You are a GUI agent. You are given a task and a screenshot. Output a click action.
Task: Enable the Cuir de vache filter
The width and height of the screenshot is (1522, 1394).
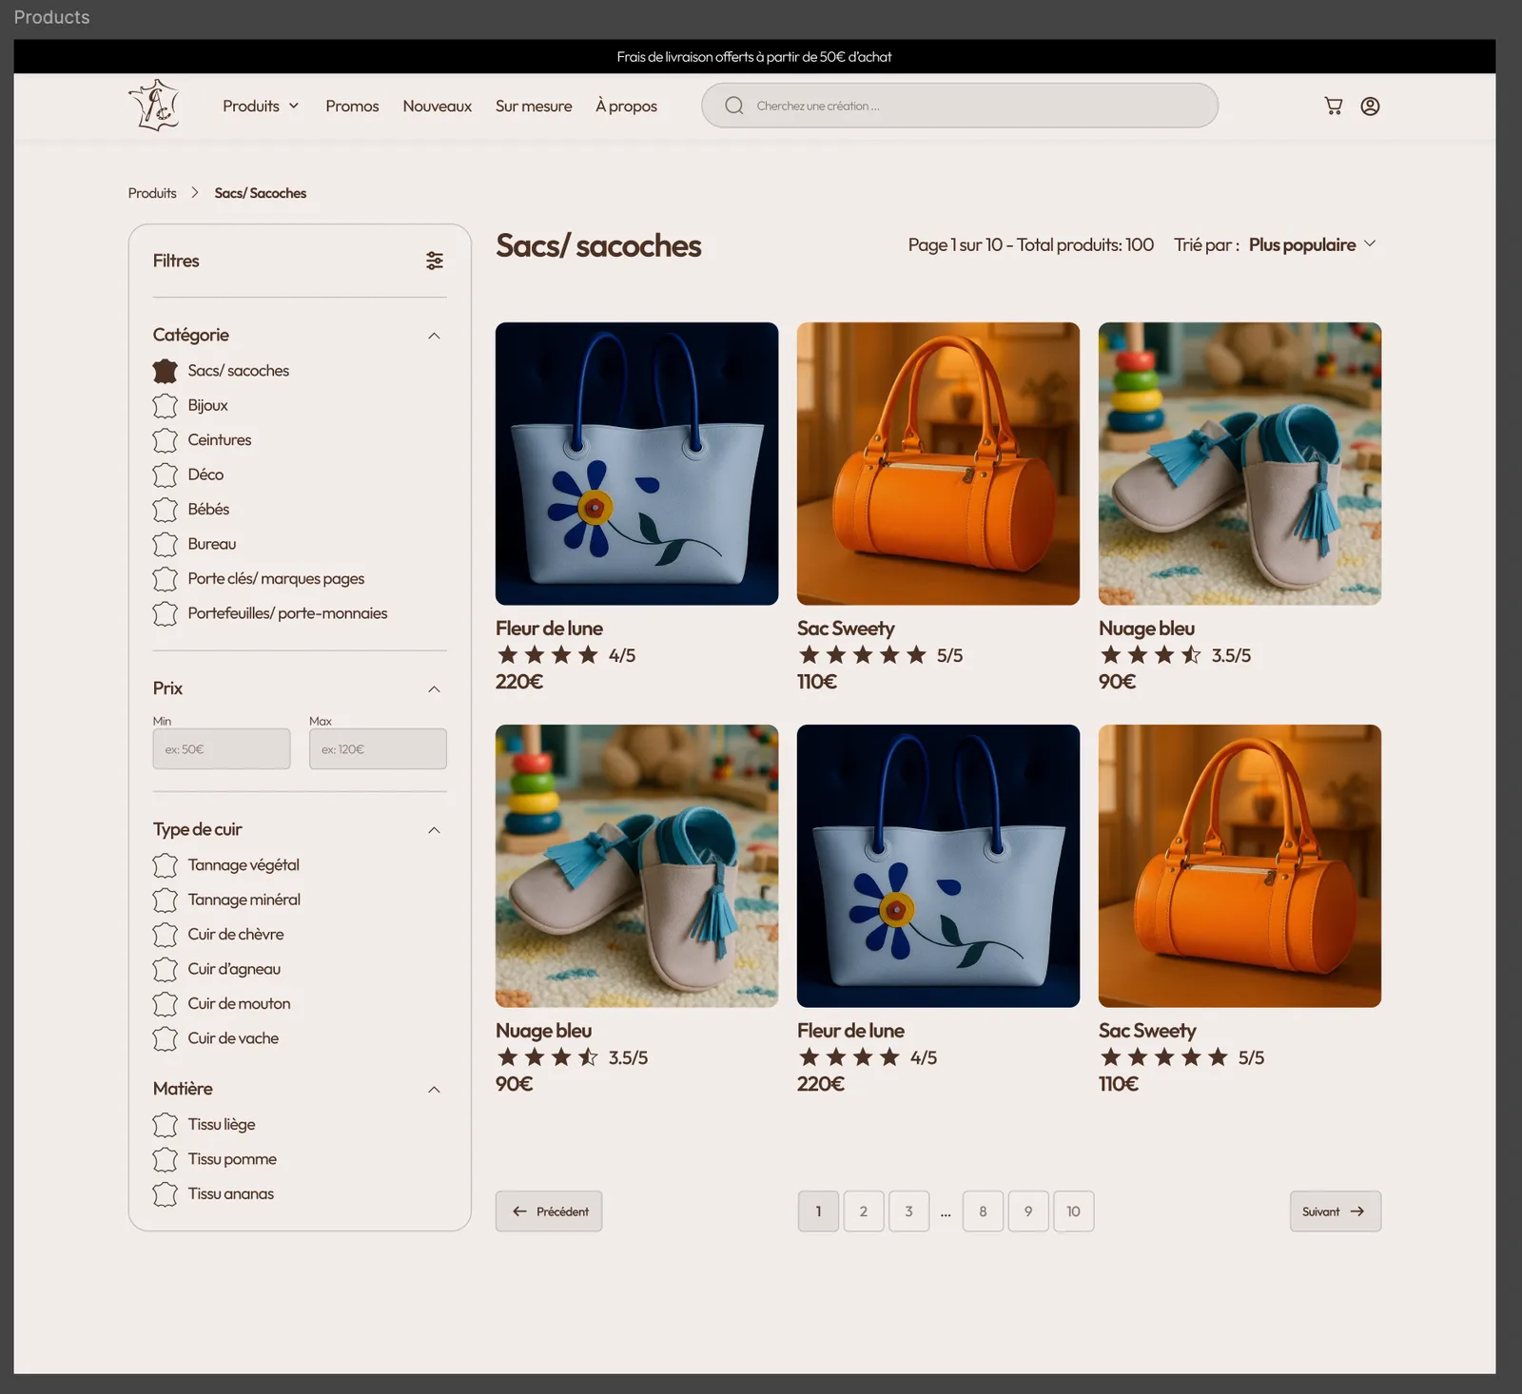point(164,1038)
